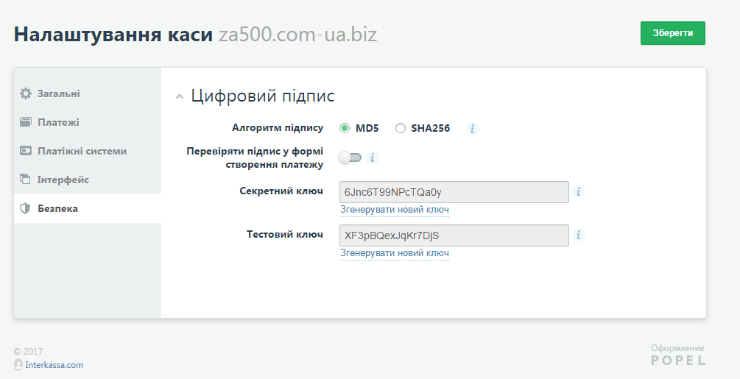The height and width of the screenshot is (379, 740).
Task: Click the Секретний ключ input field
Action: point(454,192)
